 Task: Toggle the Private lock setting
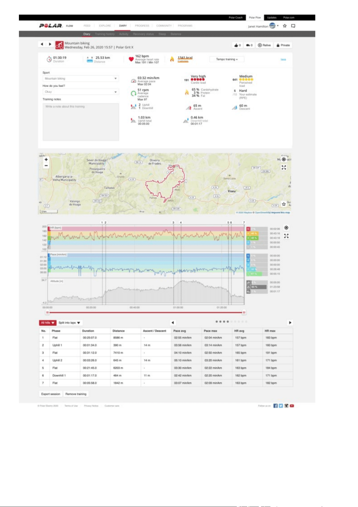click(283, 45)
